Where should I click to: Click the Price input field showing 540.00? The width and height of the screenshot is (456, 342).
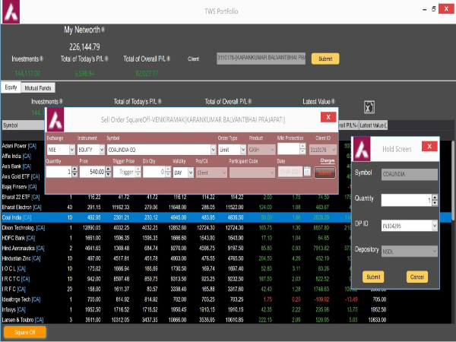[93, 172]
